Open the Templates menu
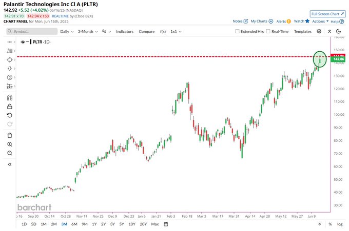The height and width of the screenshot is (231, 349). tap(303, 32)
